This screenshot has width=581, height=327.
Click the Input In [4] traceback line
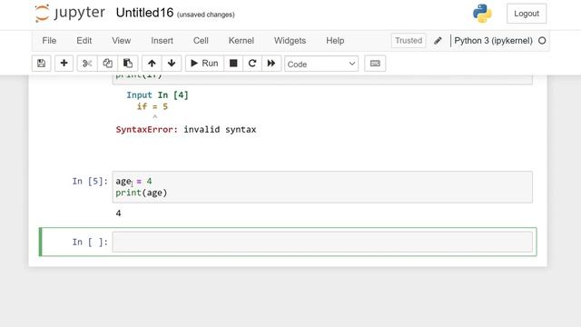coord(157,95)
